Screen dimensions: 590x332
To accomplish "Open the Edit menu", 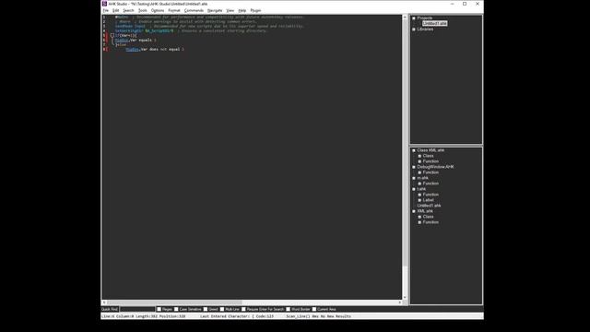I will pyautogui.click(x=116, y=10).
